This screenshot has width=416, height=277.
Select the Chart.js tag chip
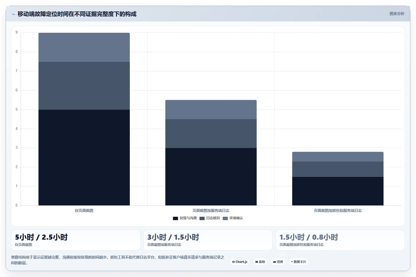pyautogui.click(x=240, y=262)
